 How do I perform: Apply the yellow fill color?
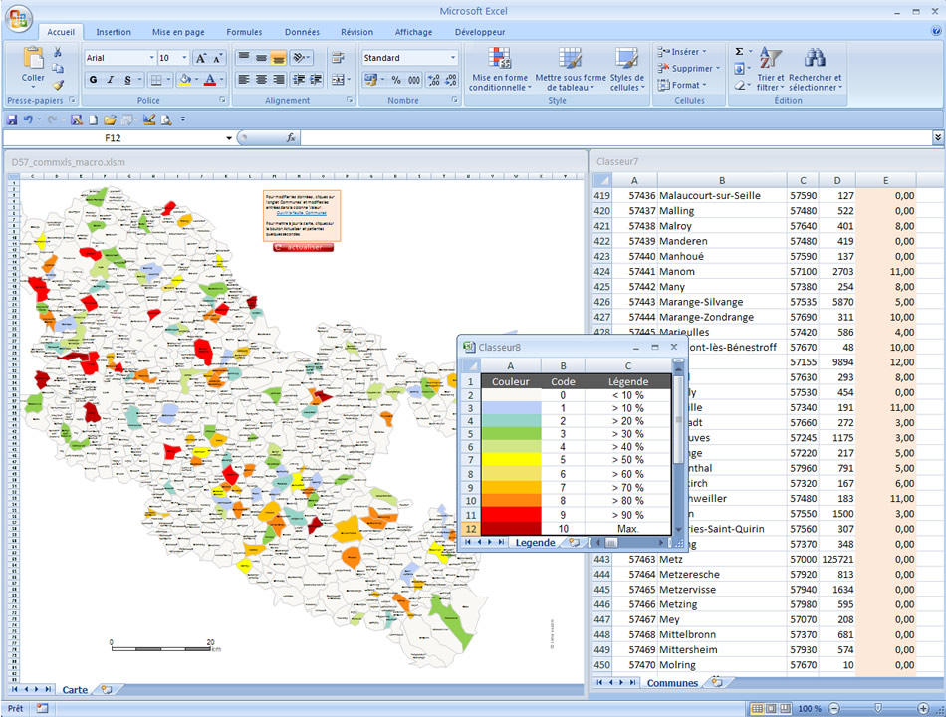click(x=185, y=80)
